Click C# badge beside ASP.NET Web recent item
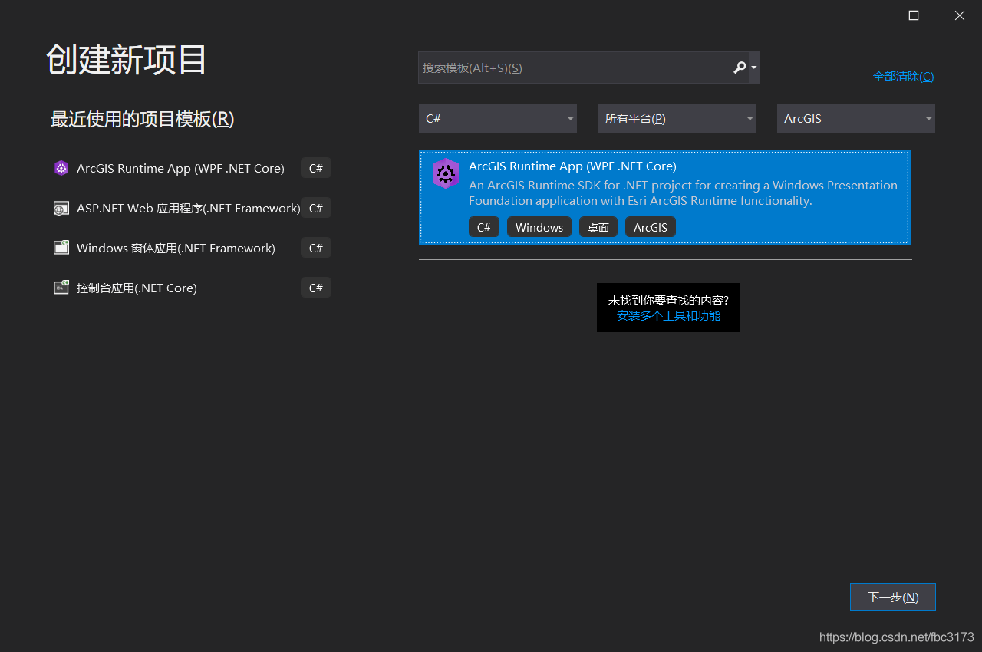 click(316, 208)
